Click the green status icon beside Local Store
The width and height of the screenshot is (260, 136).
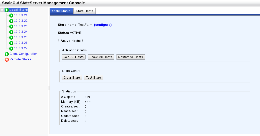point(7,10)
